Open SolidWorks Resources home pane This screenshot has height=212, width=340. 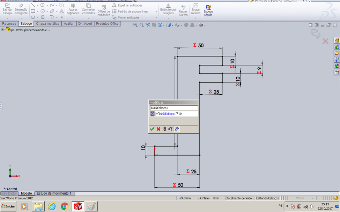pyautogui.click(x=337, y=40)
